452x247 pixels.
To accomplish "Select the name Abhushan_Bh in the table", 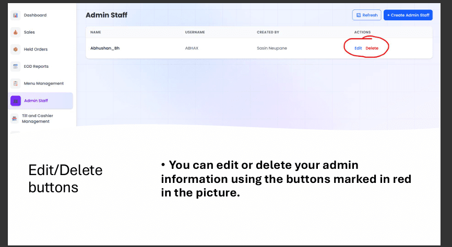I will coord(105,48).
